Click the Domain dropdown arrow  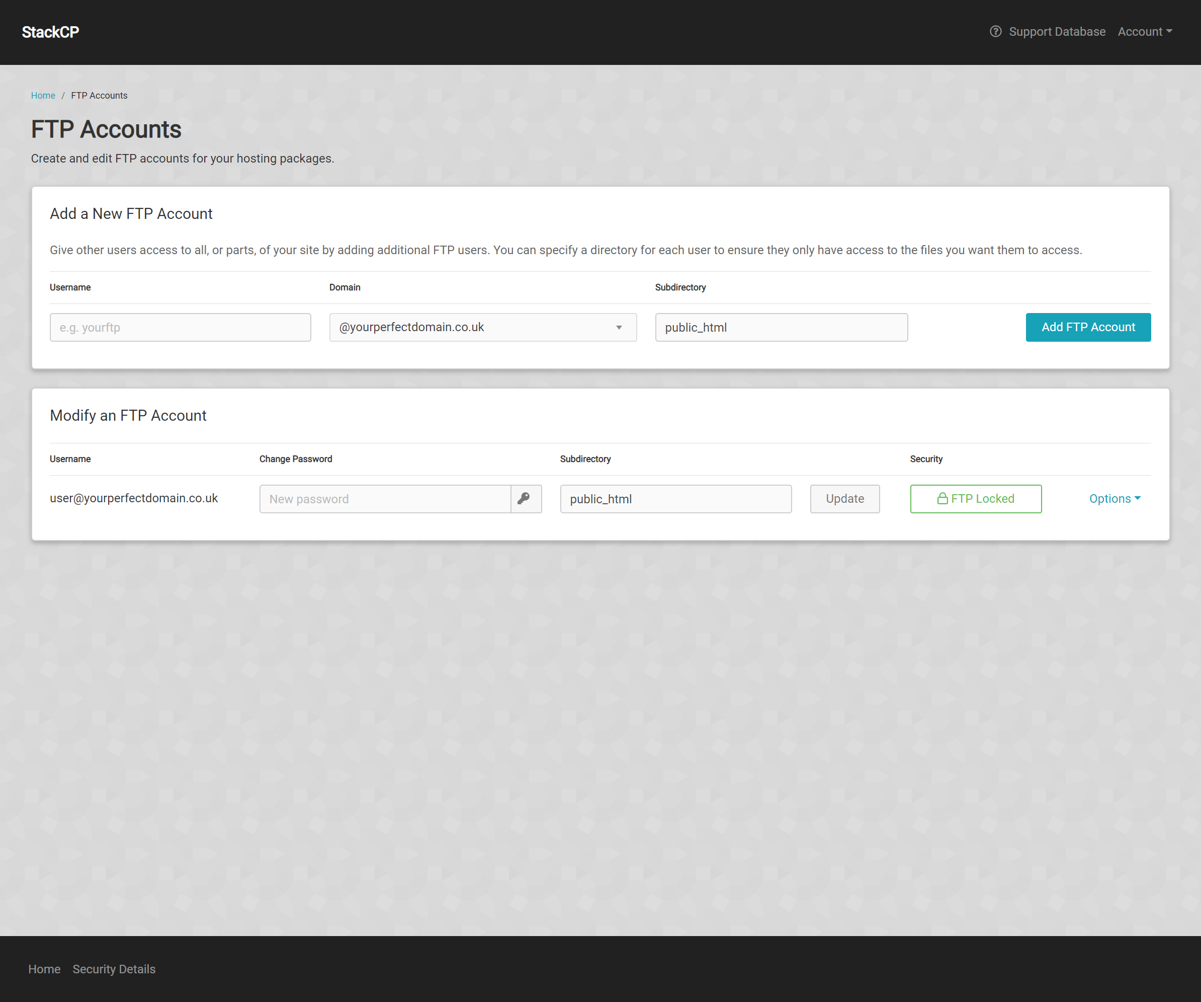click(x=618, y=327)
